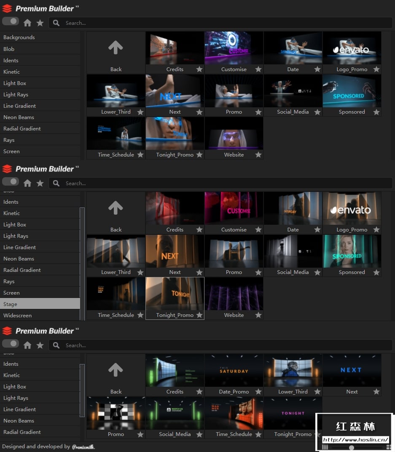Open favorites star in the middle panel toolbar

coord(40,183)
